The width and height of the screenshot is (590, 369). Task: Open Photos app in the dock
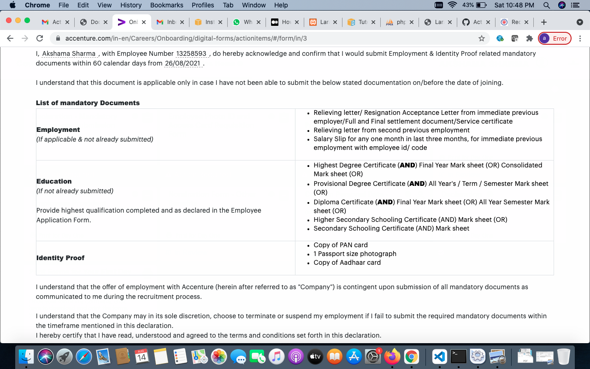pyautogui.click(x=218, y=356)
